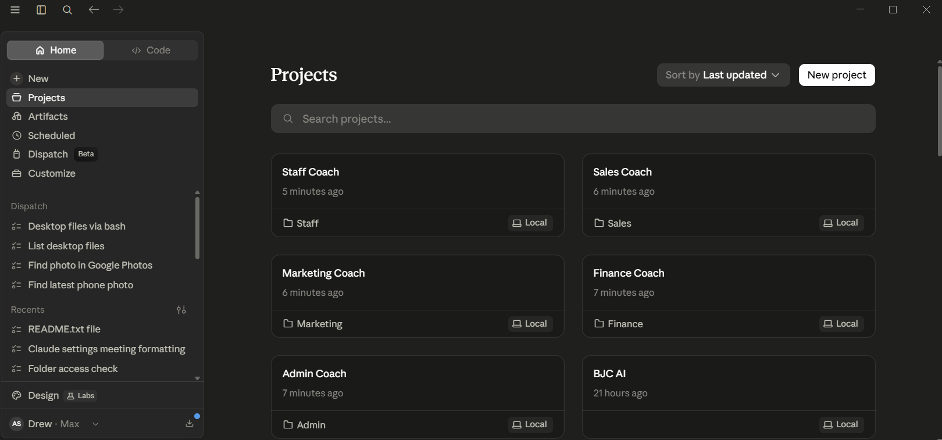Go back with the left arrow
The height and width of the screenshot is (440, 942).
(x=94, y=10)
